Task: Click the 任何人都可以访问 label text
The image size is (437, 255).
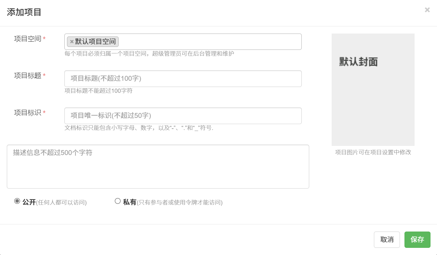Action: click(61, 203)
